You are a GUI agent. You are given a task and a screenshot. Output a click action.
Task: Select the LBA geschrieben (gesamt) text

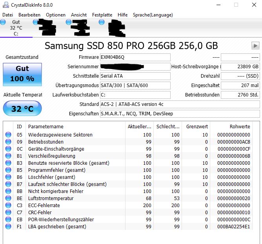coord(57,227)
